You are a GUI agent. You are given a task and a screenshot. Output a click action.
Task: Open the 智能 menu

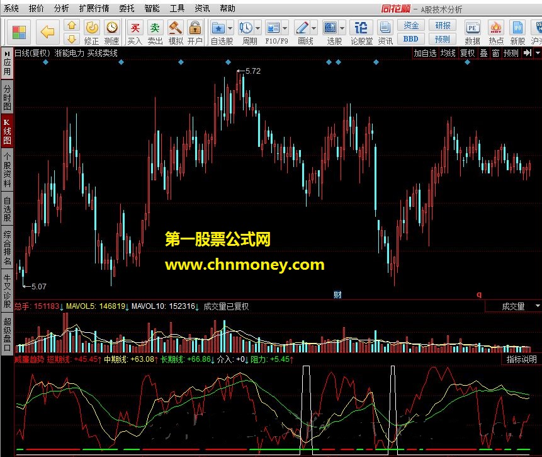(x=152, y=8)
